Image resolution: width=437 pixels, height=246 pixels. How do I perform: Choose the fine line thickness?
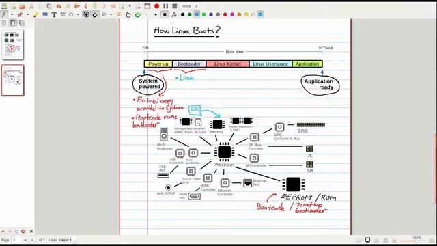156,14
